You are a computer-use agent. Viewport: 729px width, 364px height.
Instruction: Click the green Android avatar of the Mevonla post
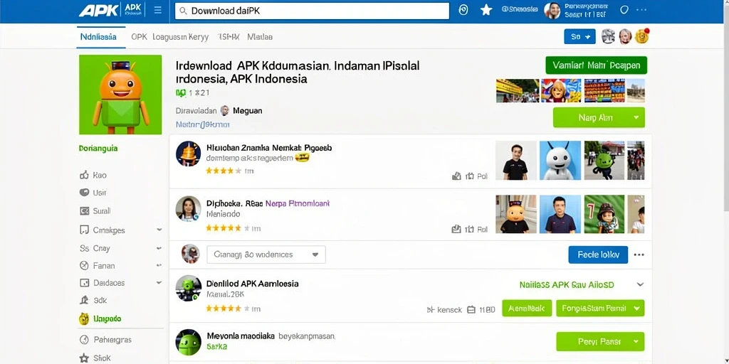pos(188,342)
